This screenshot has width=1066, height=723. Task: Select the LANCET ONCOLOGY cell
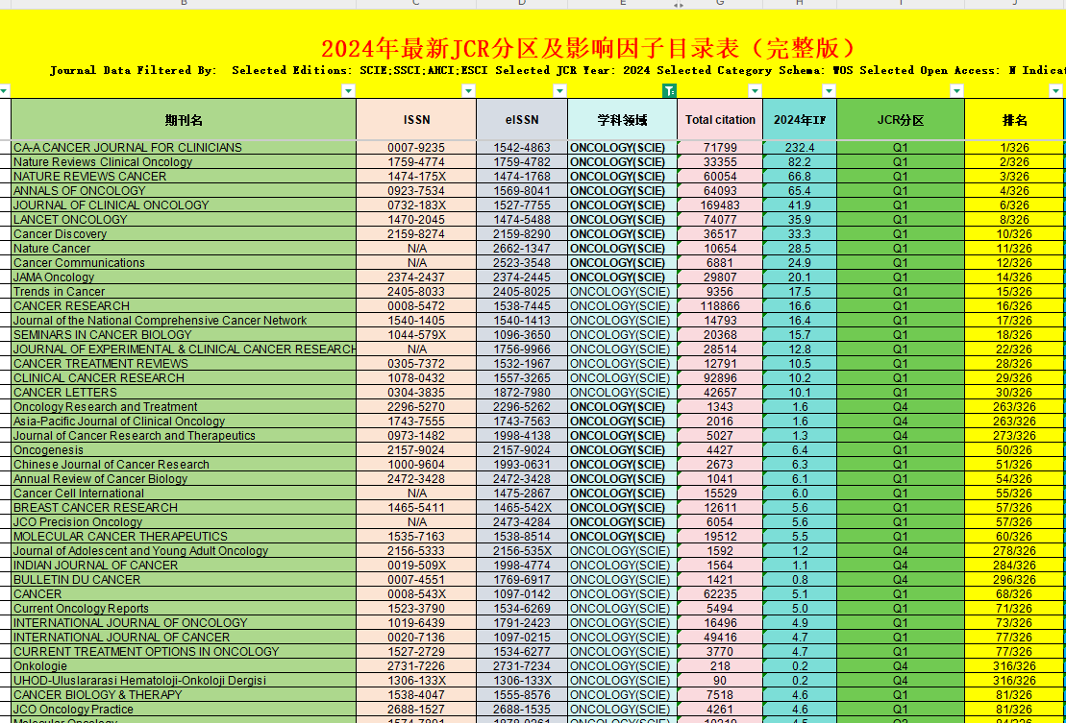(x=184, y=219)
